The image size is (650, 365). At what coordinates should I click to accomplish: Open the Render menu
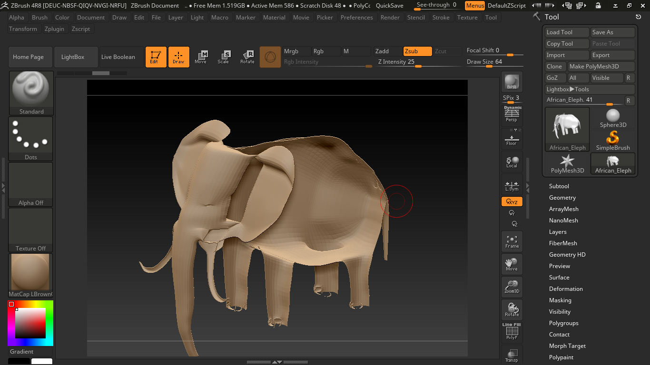(390, 18)
